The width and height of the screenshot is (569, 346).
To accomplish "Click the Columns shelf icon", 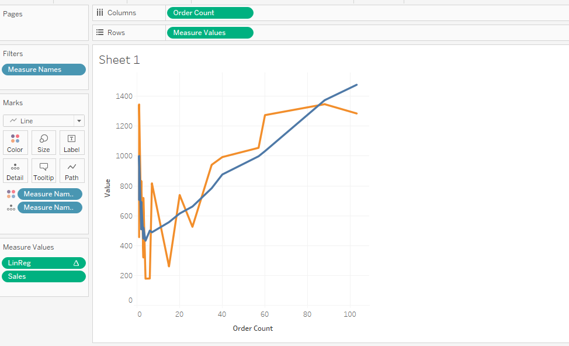I will point(99,13).
